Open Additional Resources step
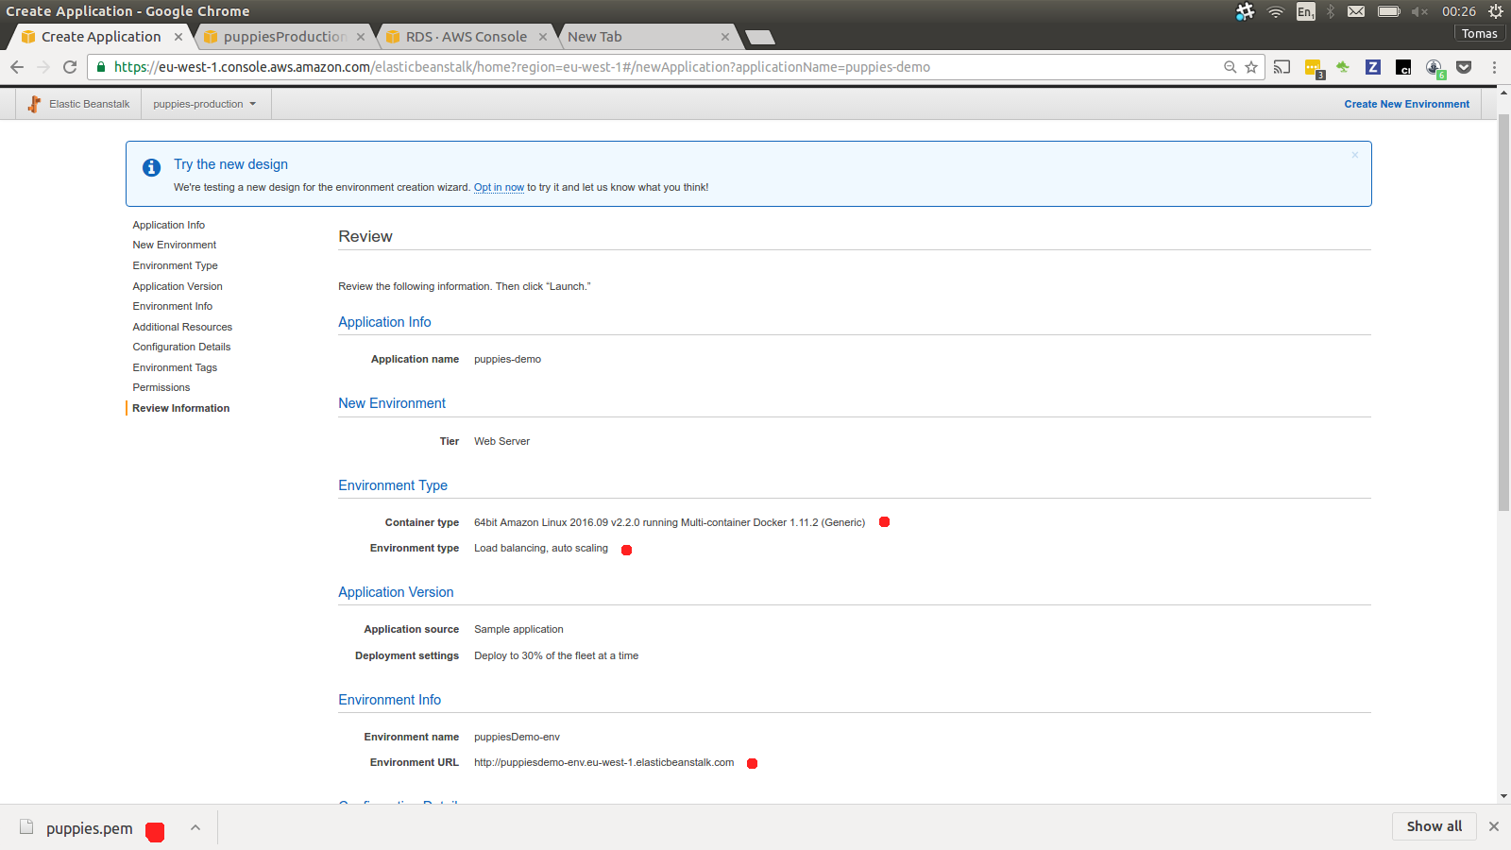Image resolution: width=1511 pixels, height=850 pixels. 182,327
